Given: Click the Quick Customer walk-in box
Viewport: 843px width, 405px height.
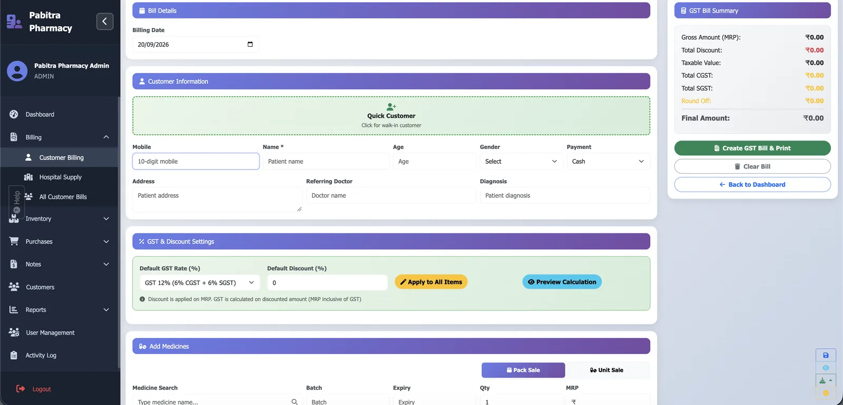Looking at the screenshot, I should click(x=391, y=116).
